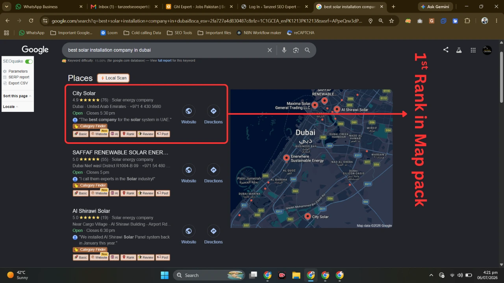Click Website audit button under SAFFAF Renewable

point(99,193)
